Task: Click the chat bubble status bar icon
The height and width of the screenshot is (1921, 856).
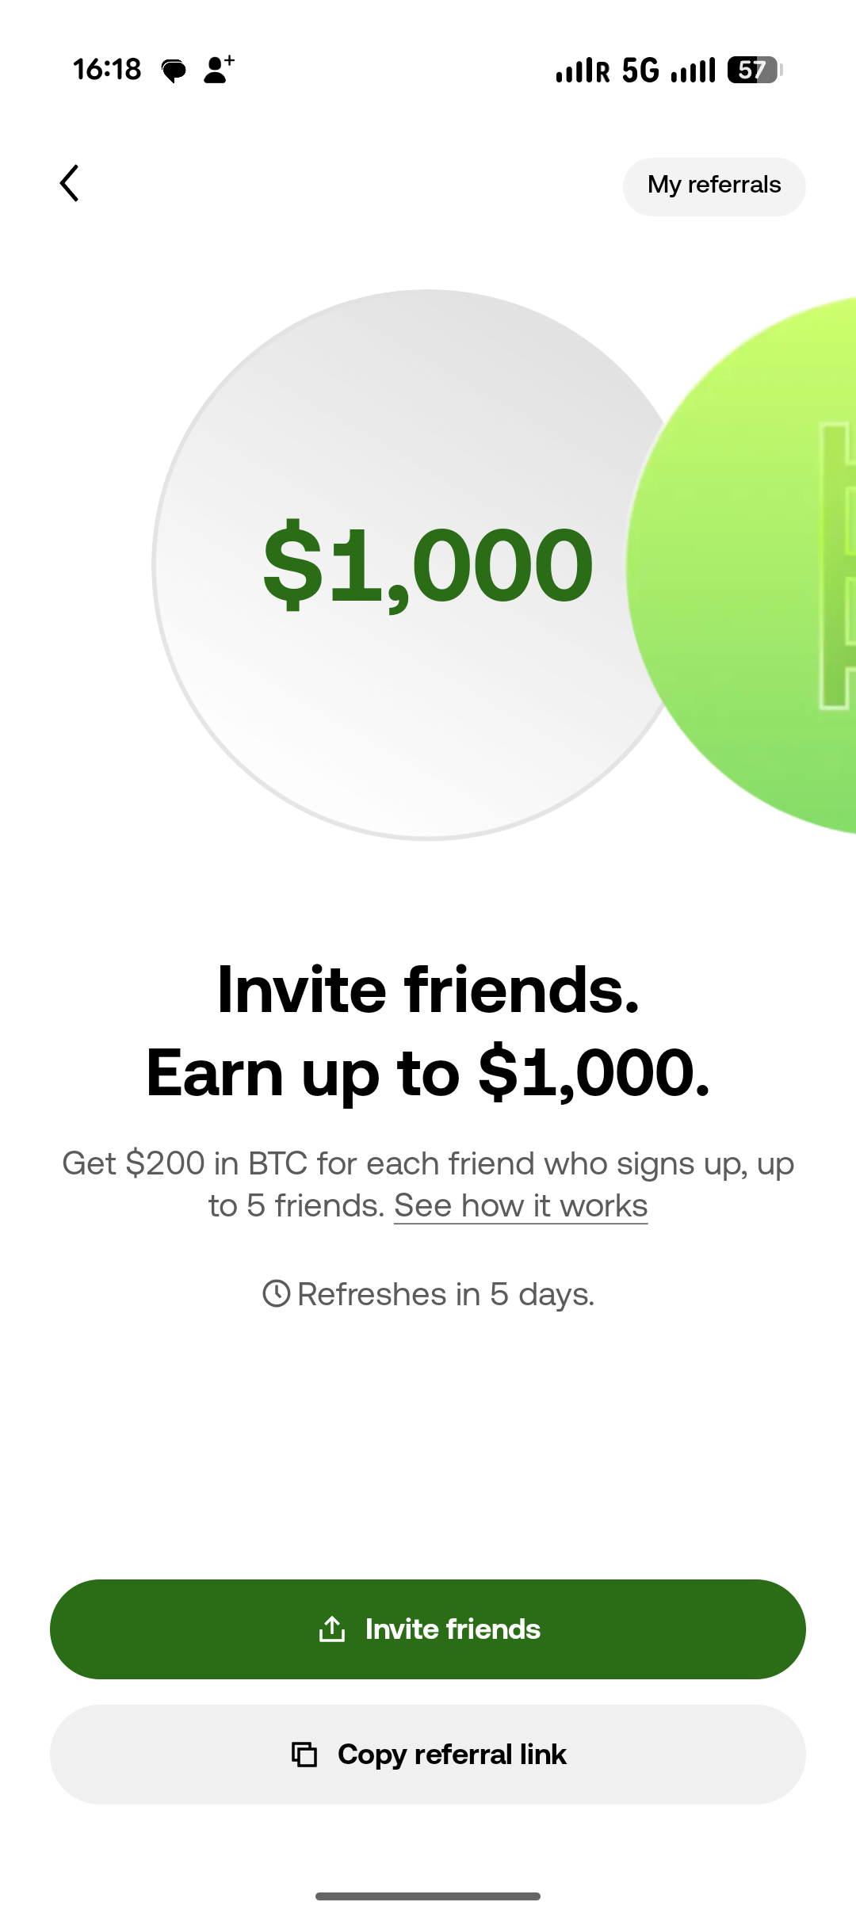Action: [x=174, y=71]
